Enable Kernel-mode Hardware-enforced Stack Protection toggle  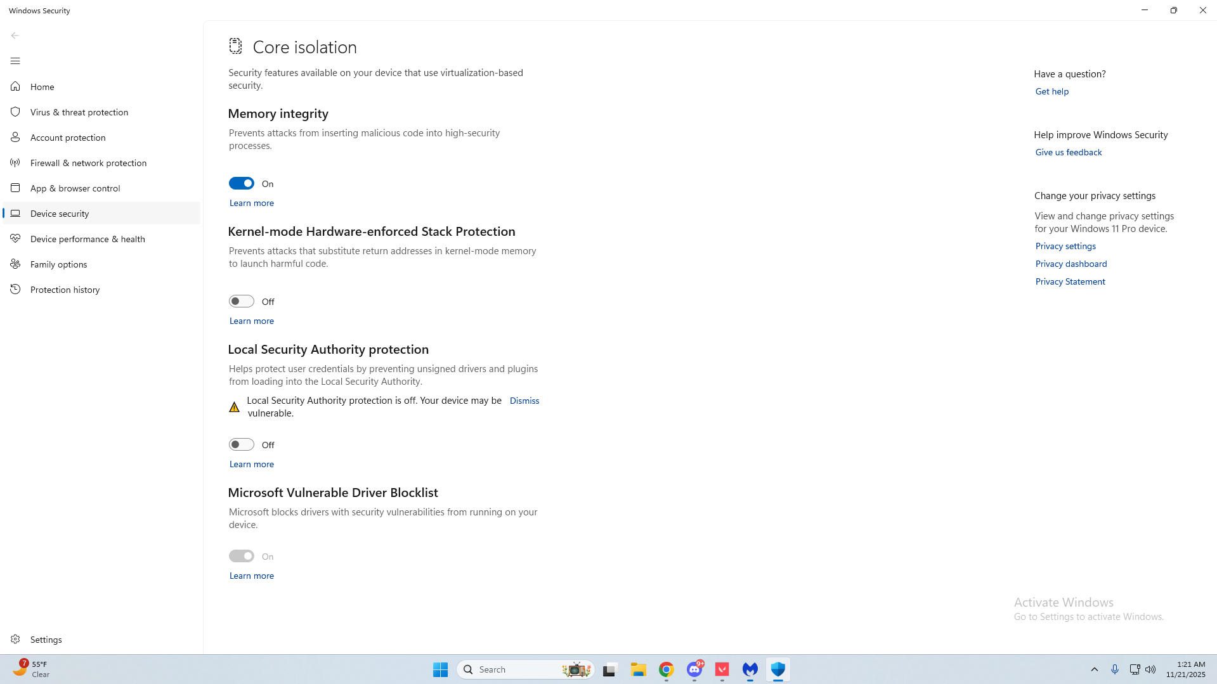point(242,301)
